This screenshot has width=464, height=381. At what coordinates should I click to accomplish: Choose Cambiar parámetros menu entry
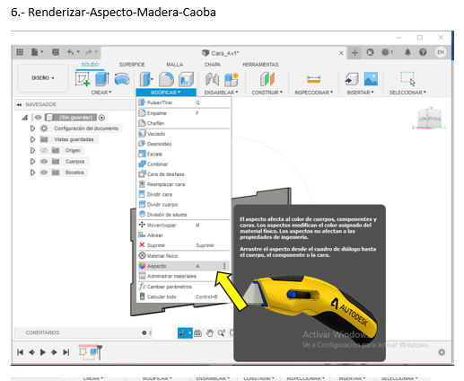[x=183, y=287]
